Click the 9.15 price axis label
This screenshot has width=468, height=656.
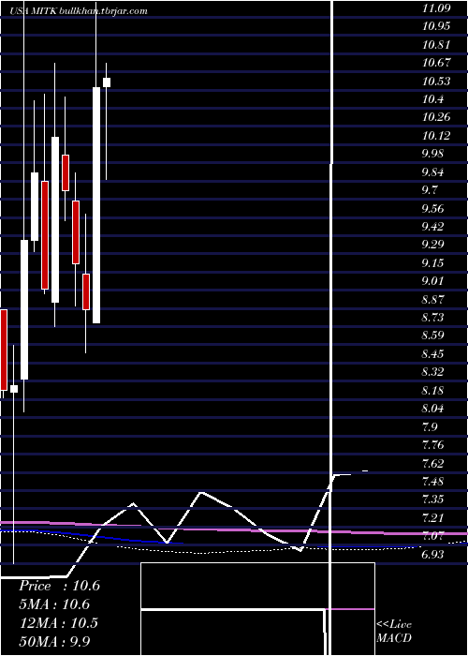432,262
